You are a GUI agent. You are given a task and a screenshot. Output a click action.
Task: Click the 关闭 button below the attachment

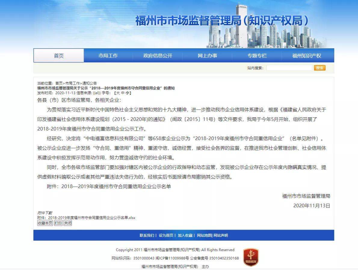point(68,223)
